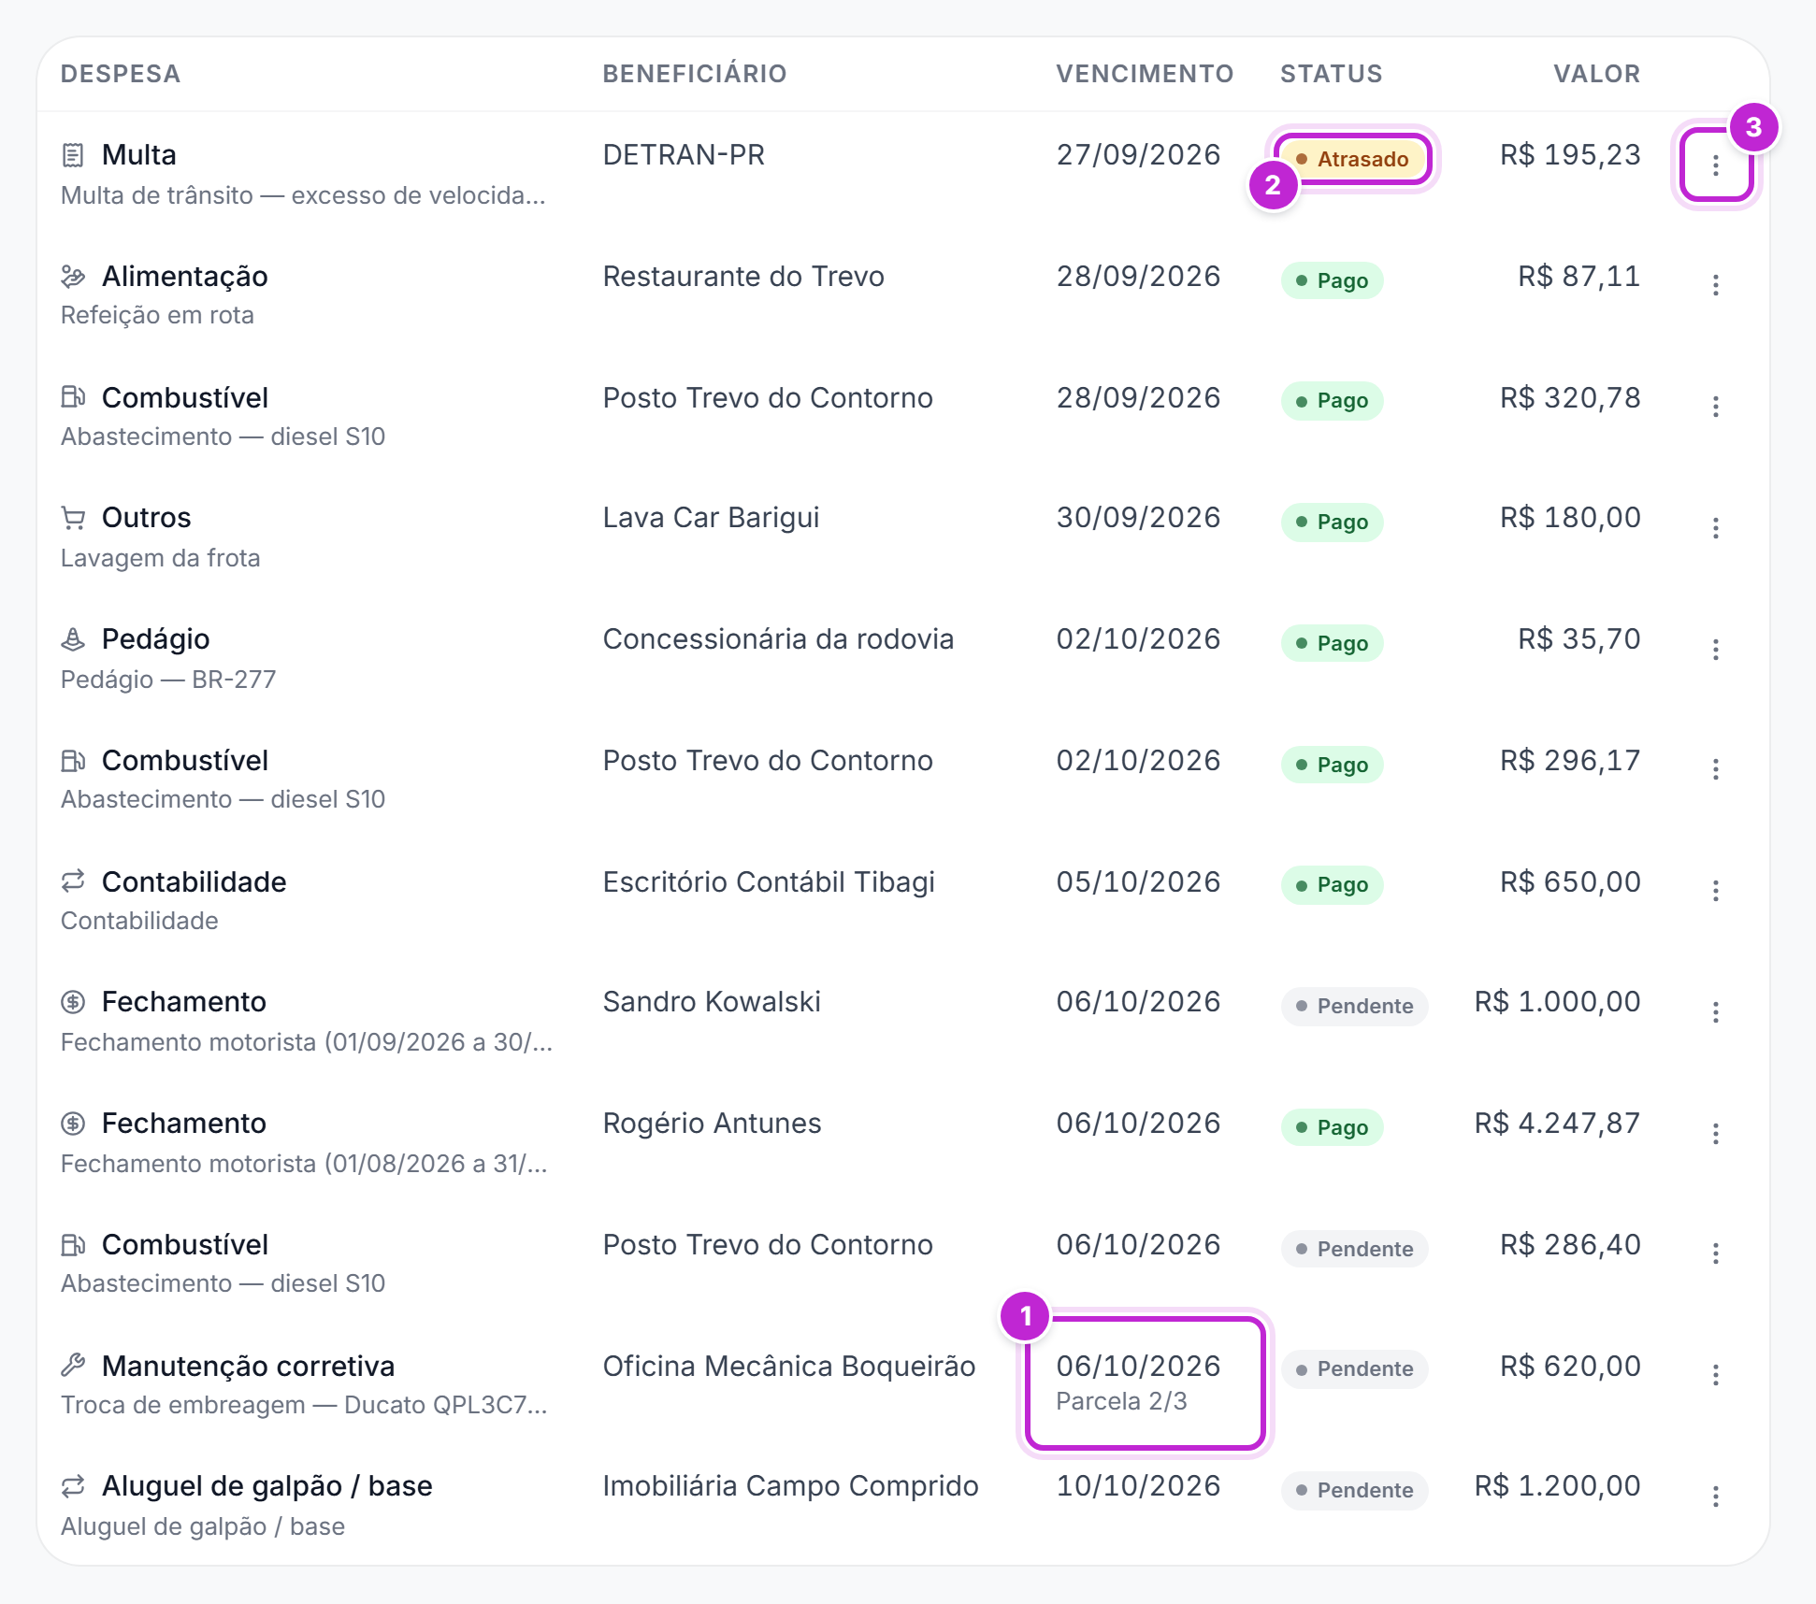Viewport: 1816px width, 1604px height.
Task: Click Escritório Contábil Tibagi beneficiary
Action: pyautogui.click(x=769, y=882)
